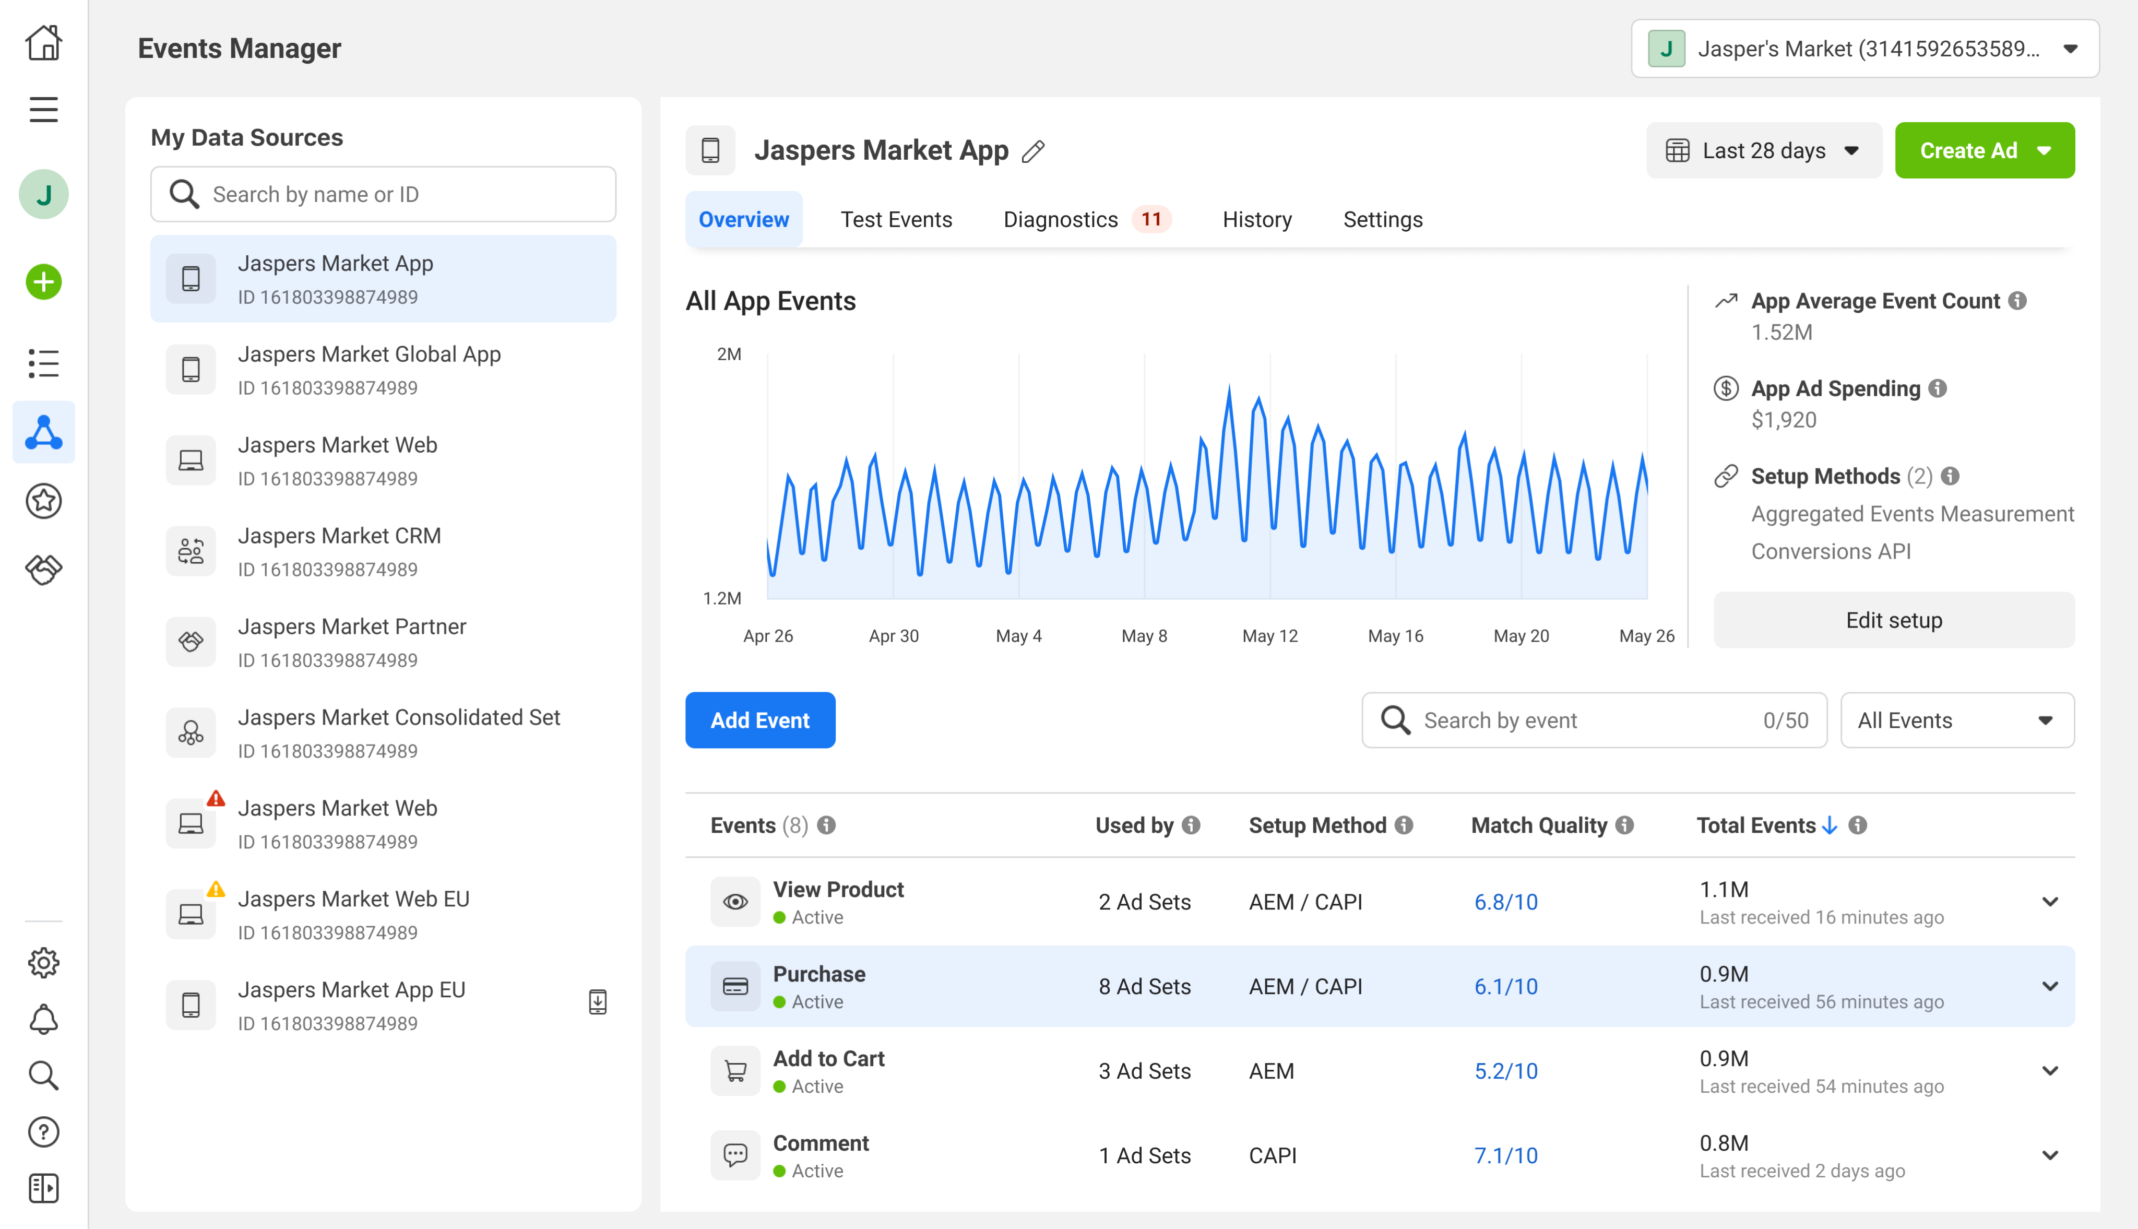2138x1229 pixels.
Task: Click Purchase match quality 6.1/10 link
Action: click(x=1506, y=986)
